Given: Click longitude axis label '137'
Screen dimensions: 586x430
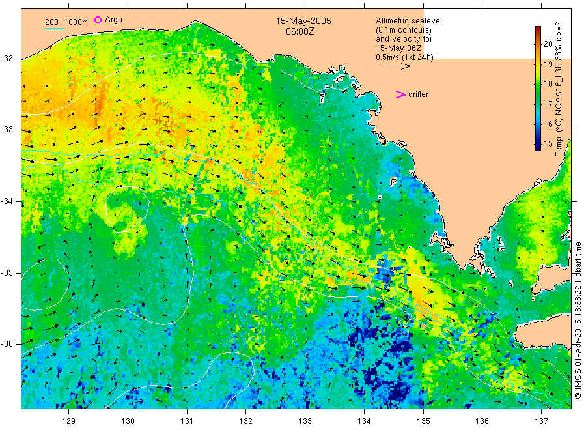Looking at the screenshot, I should pos(541,422).
